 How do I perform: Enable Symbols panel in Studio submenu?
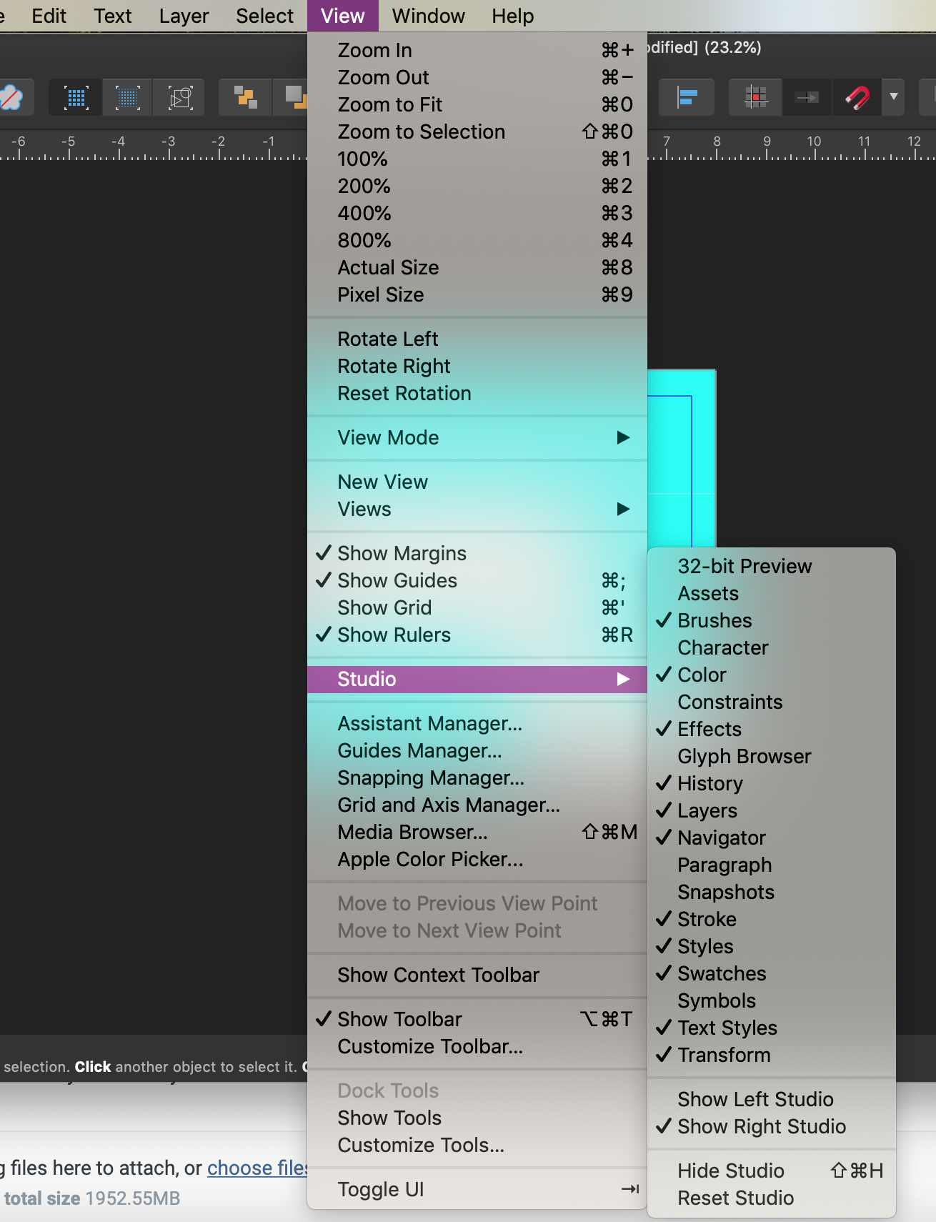pyautogui.click(x=772, y=1000)
